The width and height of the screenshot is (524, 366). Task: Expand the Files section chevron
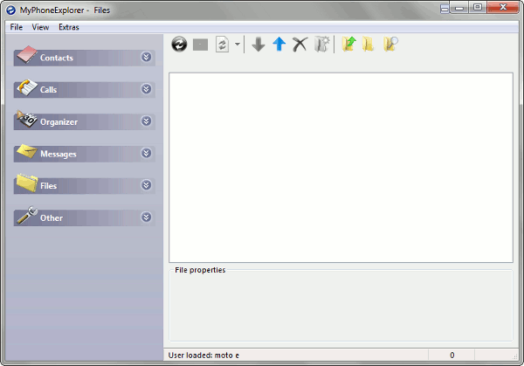[146, 185]
